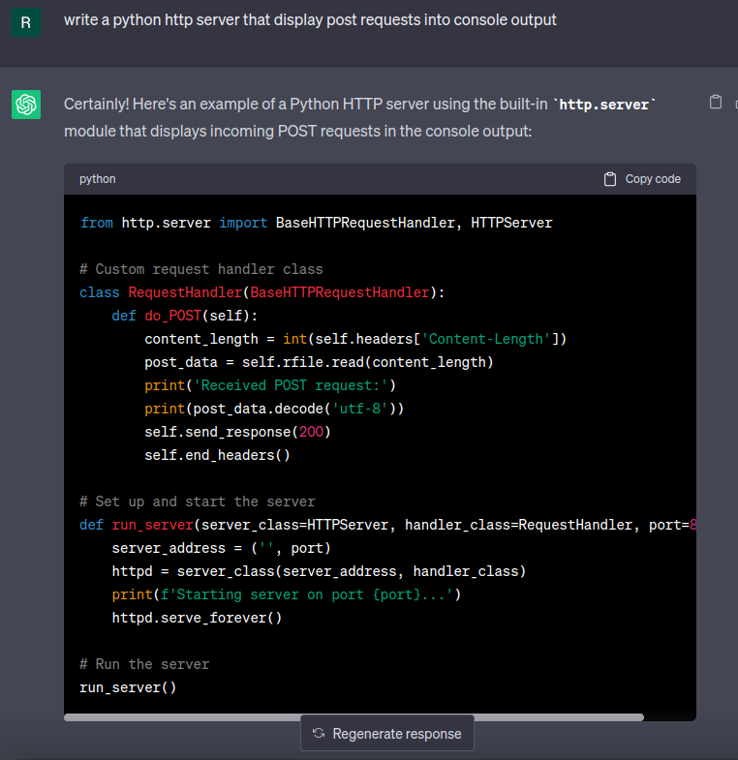Click the user prompt about python http server

310,20
